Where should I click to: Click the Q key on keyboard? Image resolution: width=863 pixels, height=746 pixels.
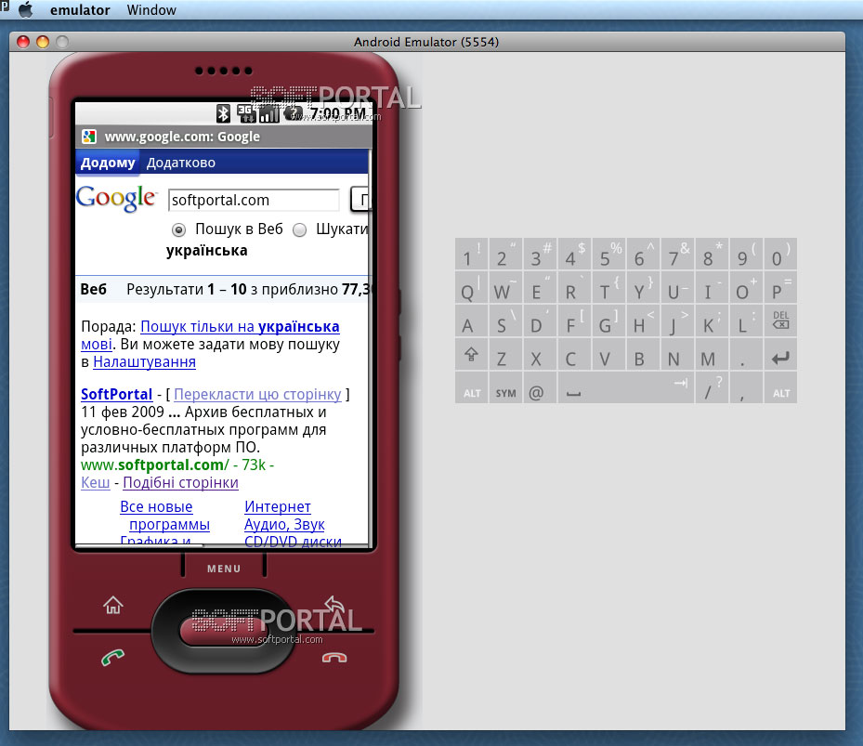(471, 287)
